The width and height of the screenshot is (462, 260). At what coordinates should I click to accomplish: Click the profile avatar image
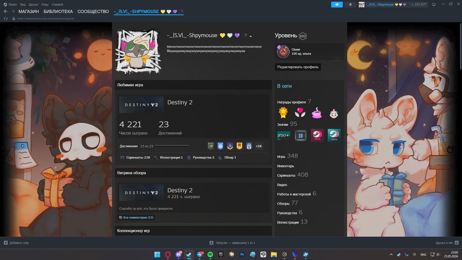tap(138, 51)
